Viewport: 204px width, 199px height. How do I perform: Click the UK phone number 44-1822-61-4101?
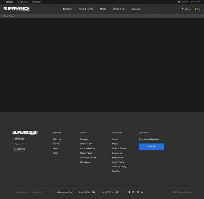(110, 192)
